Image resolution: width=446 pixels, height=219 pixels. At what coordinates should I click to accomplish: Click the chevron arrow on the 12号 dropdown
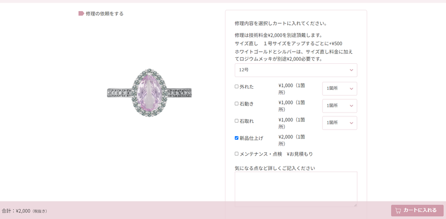coord(351,70)
